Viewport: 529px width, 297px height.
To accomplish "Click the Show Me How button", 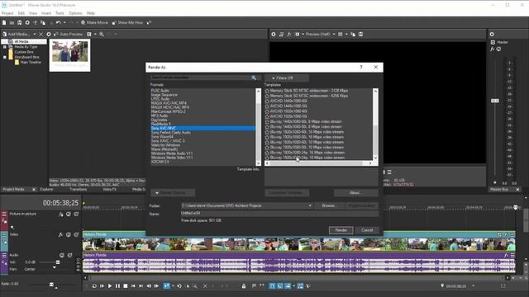I will coord(127,22).
